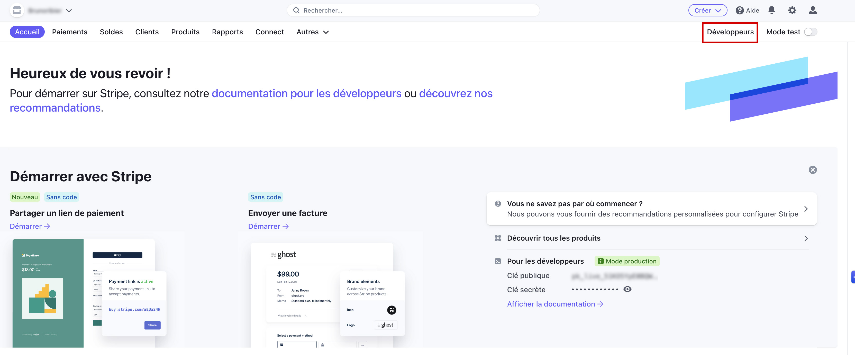
Task: Click the store account icon
Action: coord(17,10)
